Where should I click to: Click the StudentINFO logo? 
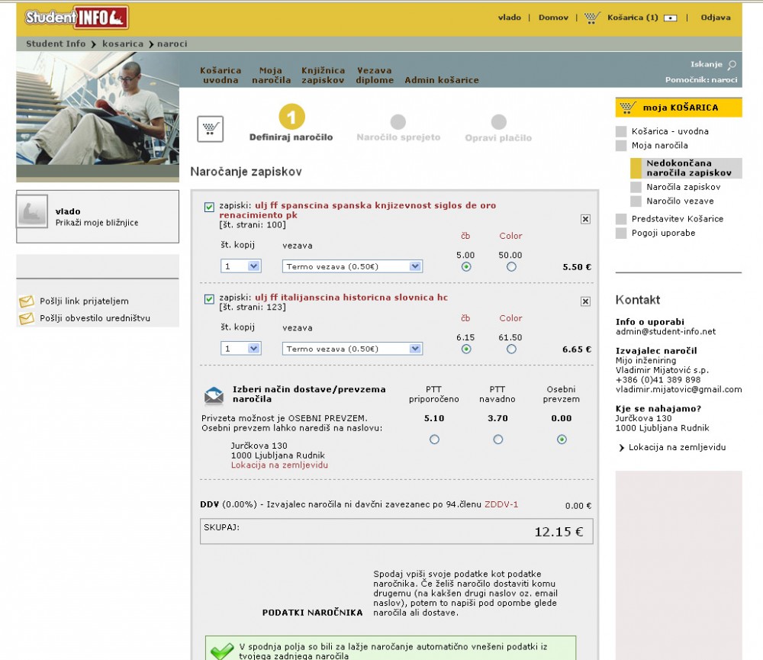(x=76, y=18)
